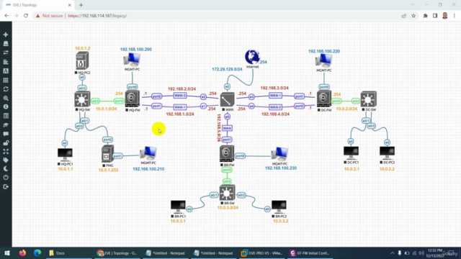Open a new browser tab
Image resolution: width=461 pixels, height=259 pixels.
click(81, 5)
